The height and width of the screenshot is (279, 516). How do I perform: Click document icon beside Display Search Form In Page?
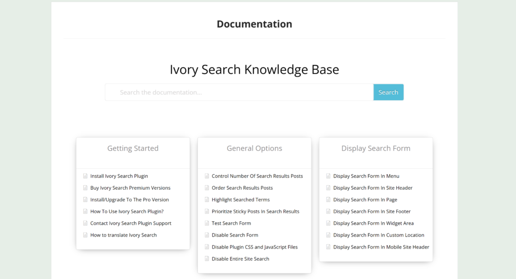328,200
